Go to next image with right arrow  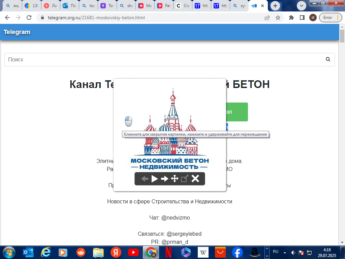point(164,179)
